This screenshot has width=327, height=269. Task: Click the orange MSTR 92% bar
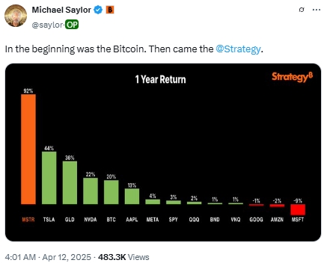click(28, 149)
